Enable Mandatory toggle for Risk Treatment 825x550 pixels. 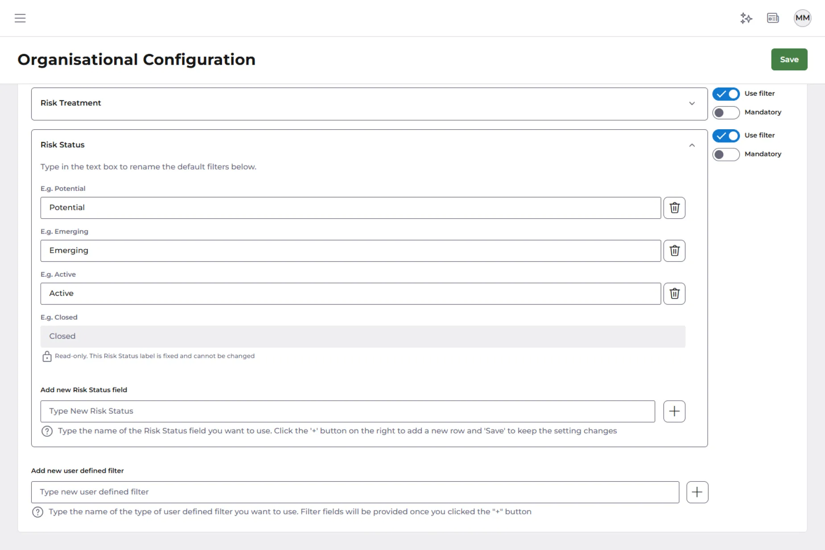coord(726,113)
